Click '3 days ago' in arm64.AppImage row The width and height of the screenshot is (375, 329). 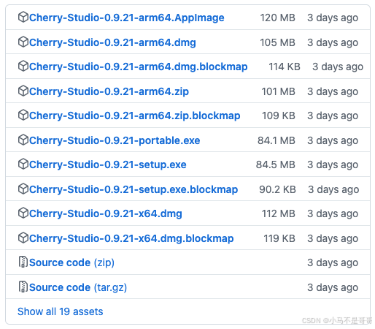click(x=333, y=18)
